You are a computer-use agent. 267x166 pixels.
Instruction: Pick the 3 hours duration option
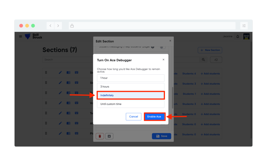130,87
